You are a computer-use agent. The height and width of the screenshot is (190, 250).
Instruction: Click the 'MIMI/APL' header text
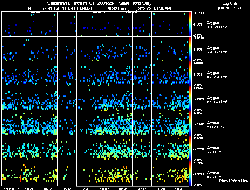[163, 8]
